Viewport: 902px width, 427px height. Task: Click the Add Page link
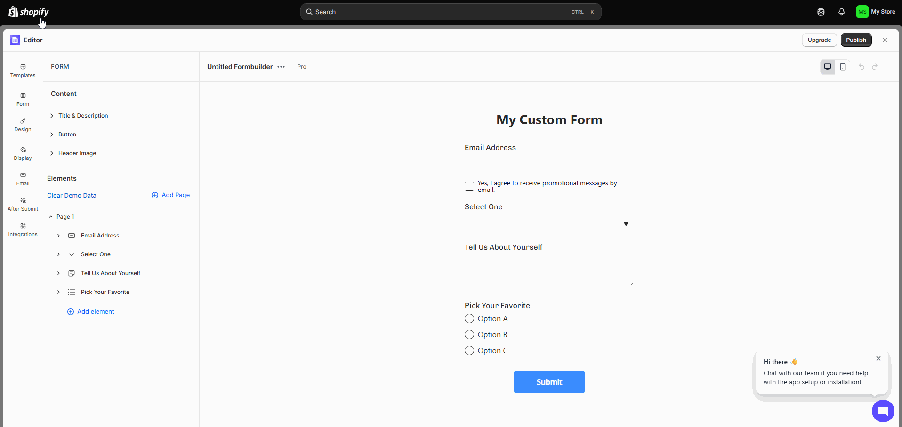[170, 195]
